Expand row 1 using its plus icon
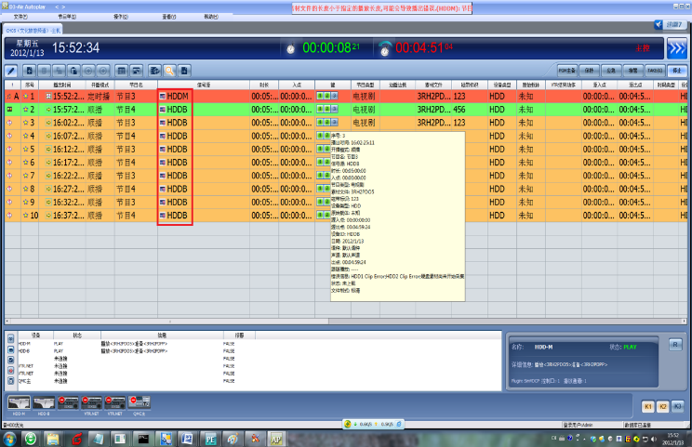This screenshot has height=447, width=692. tap(48, 96)
